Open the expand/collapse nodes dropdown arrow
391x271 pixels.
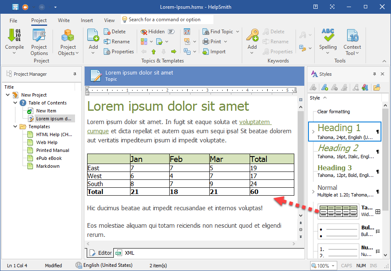(x=195, y=52)
